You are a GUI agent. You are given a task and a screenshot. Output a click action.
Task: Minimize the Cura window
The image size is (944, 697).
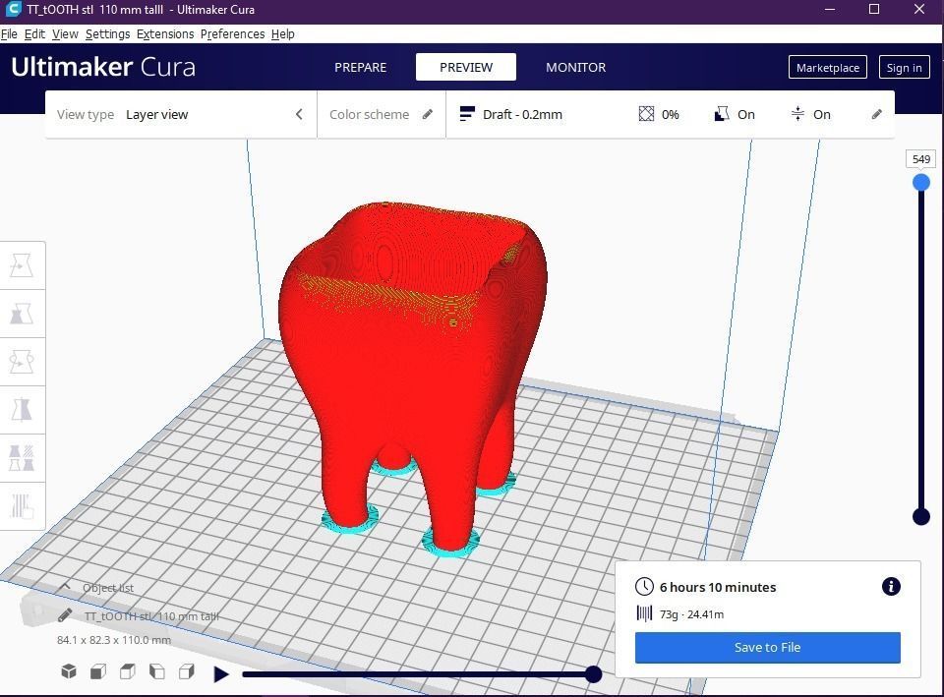pyautogui.click(x=830, y=9)
